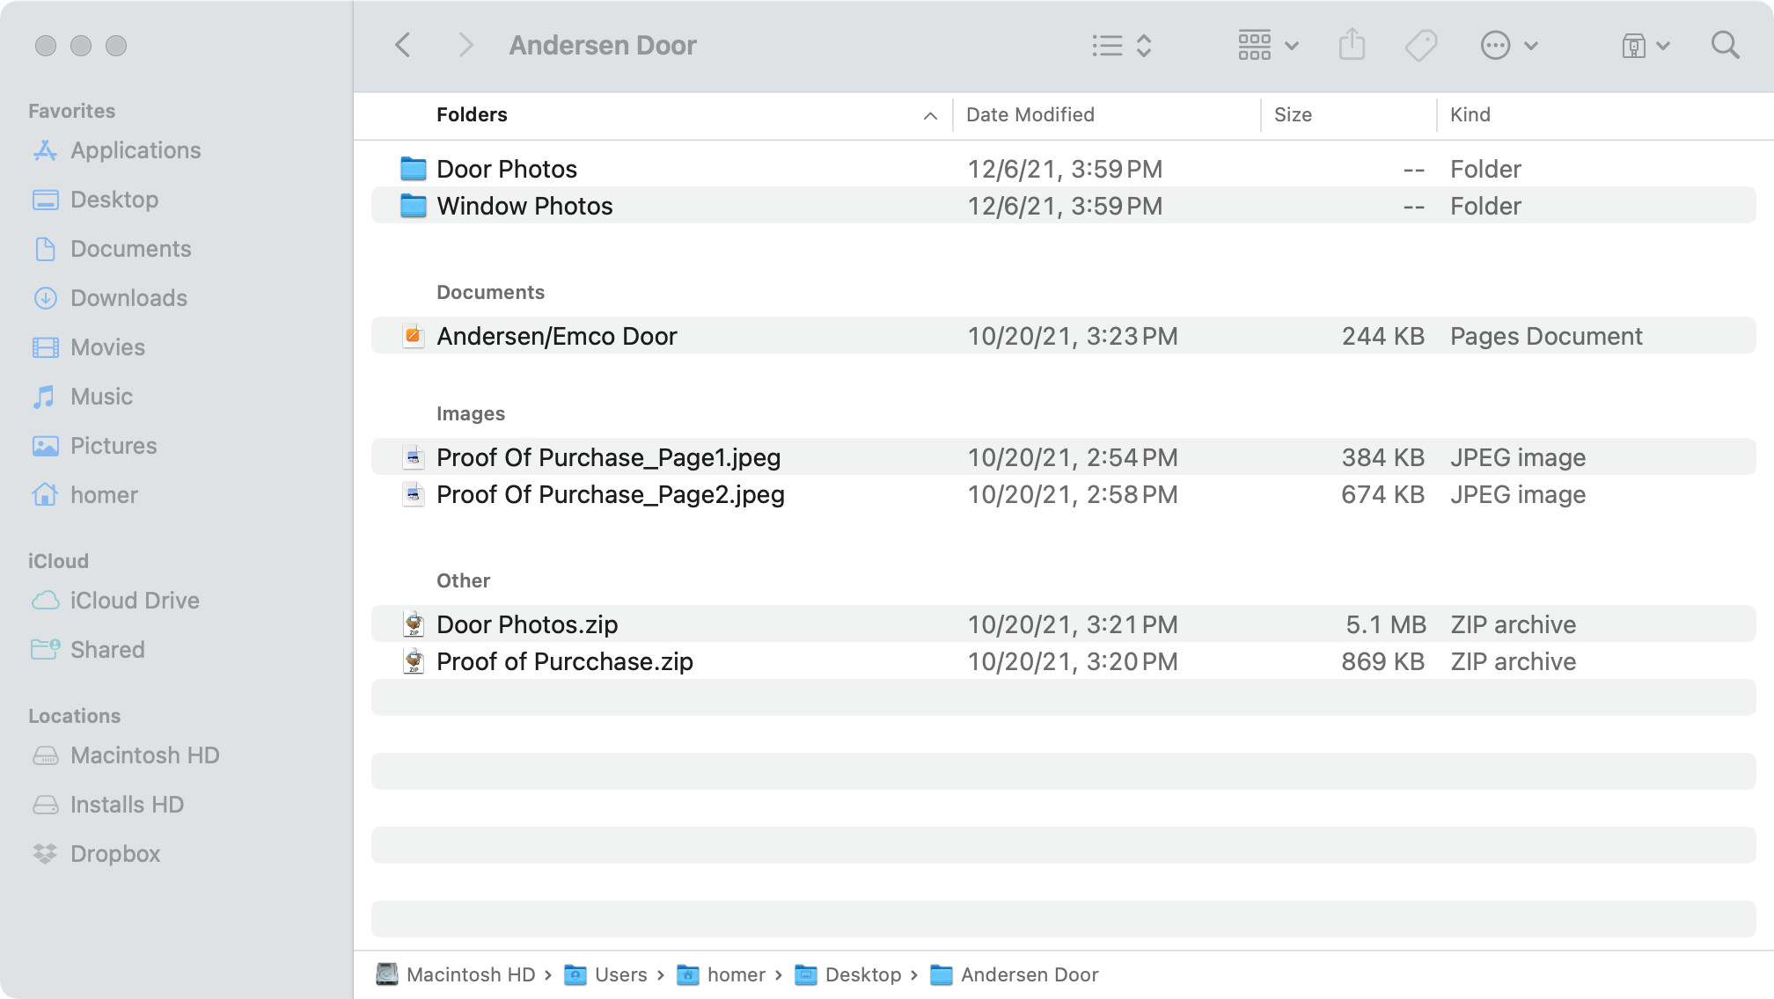Open the More actions ellipsis menu
The image size is (1774, 999).
(1508, 45)
